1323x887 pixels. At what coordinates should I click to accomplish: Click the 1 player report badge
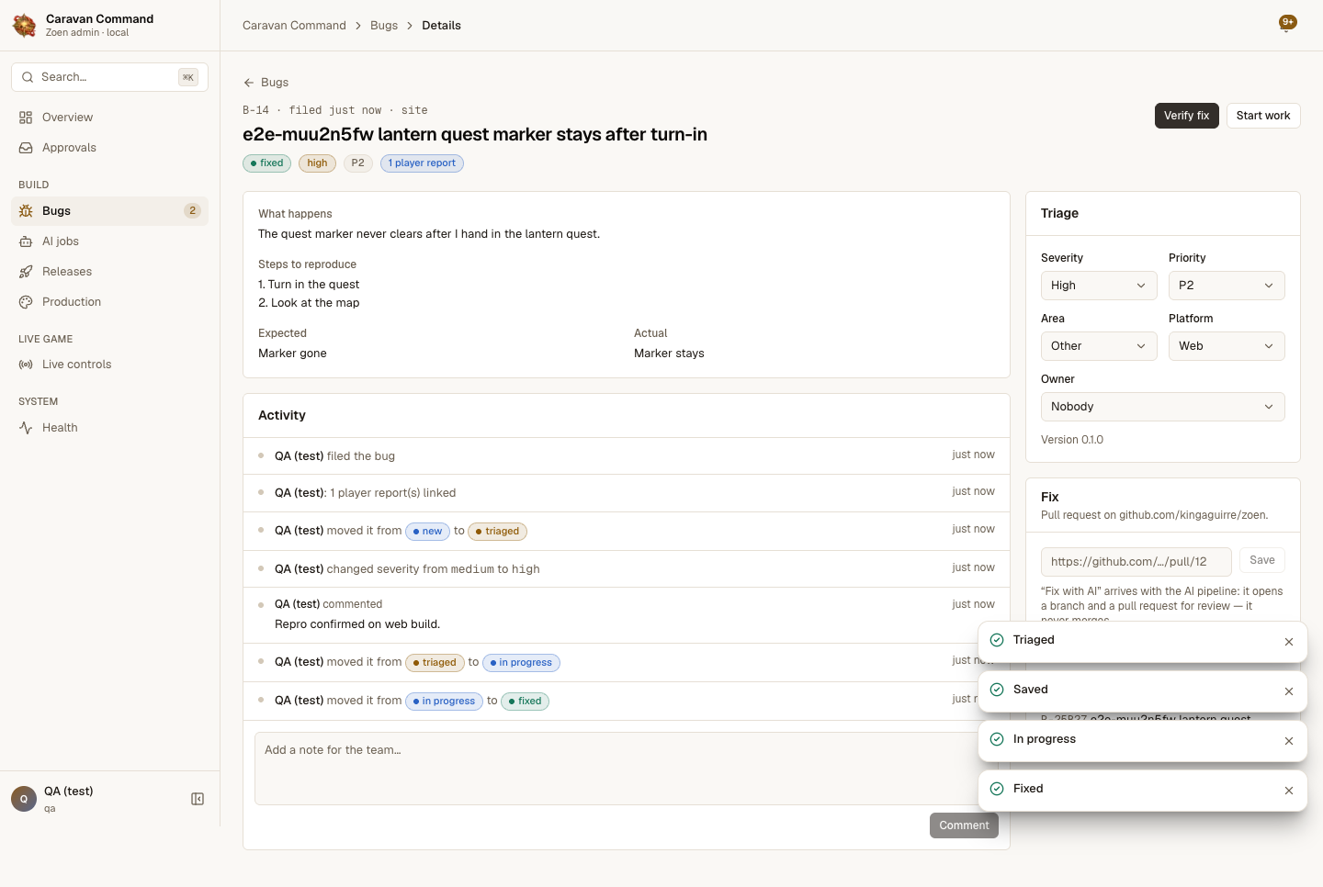click(422, 163)
